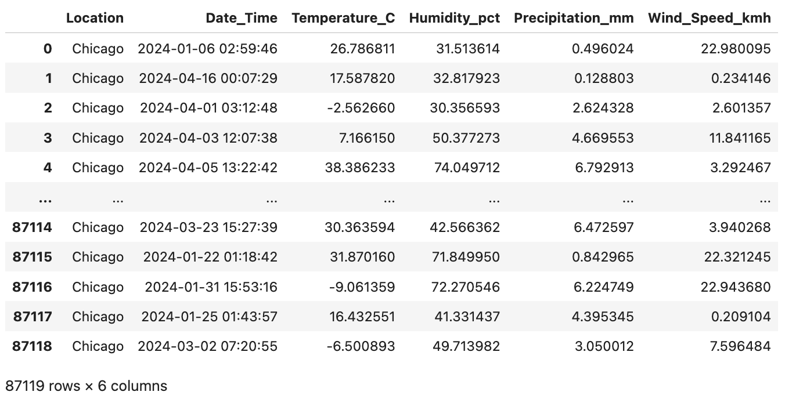Click the '87119 rows × 6 columns' summary text

pyautogui.click(x=86, y=386)
